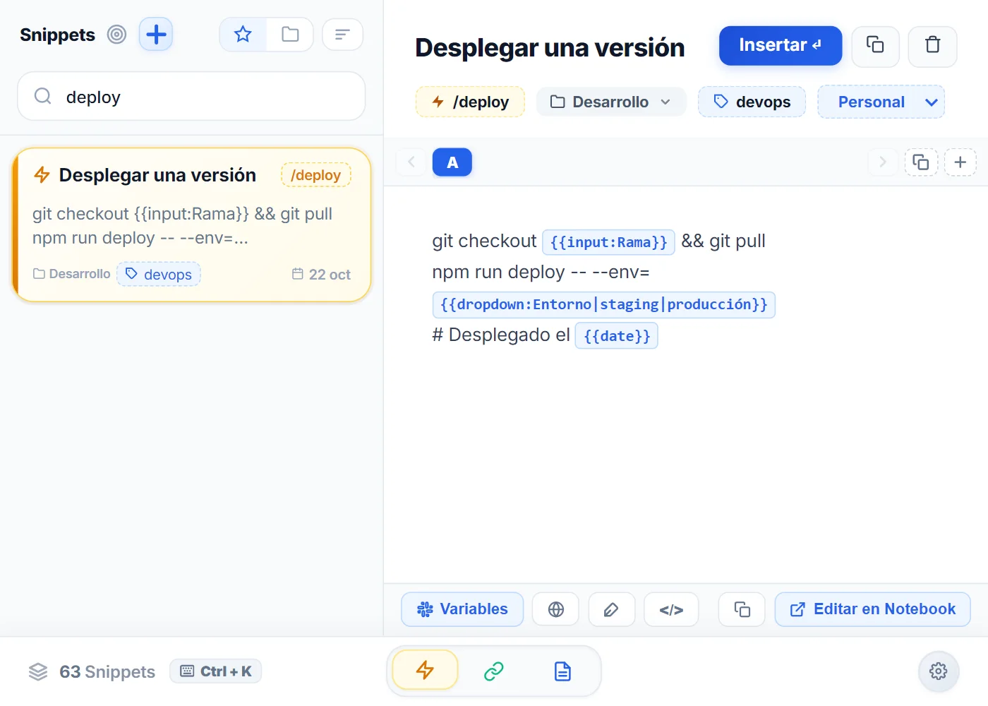Delete the snippet with trash icon
The width and height of the screenshot is (988, 706).
point(932,46)
